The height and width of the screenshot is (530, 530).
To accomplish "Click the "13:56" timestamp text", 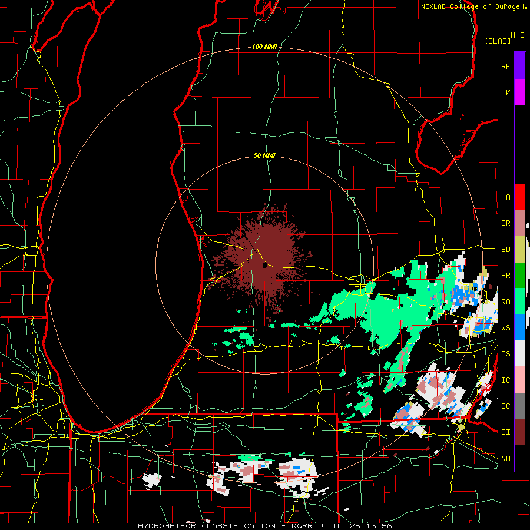I will tap(378, 526).
